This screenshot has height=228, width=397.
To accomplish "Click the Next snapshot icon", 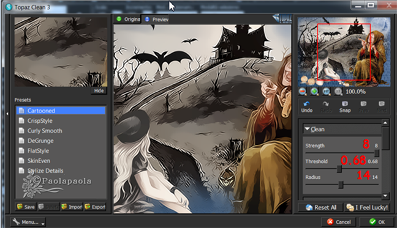I will coord(382,107).
